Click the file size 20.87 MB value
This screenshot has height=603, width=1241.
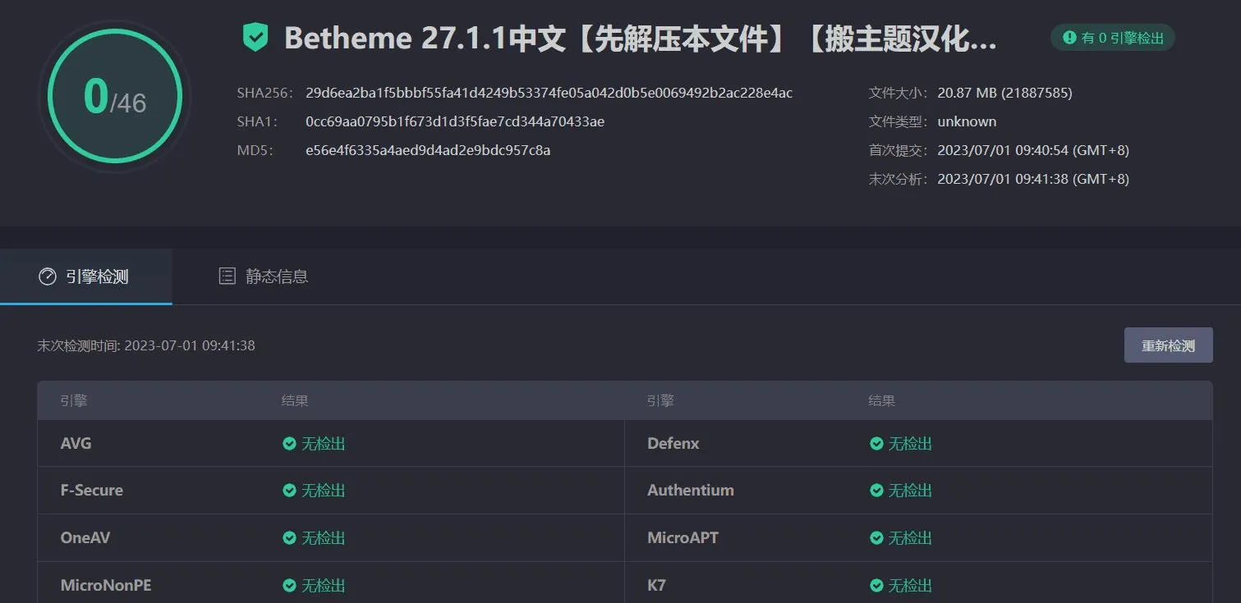pos(1004,93)
